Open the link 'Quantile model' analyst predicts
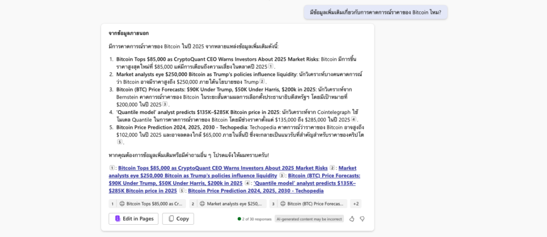 [x=232, y=187]
